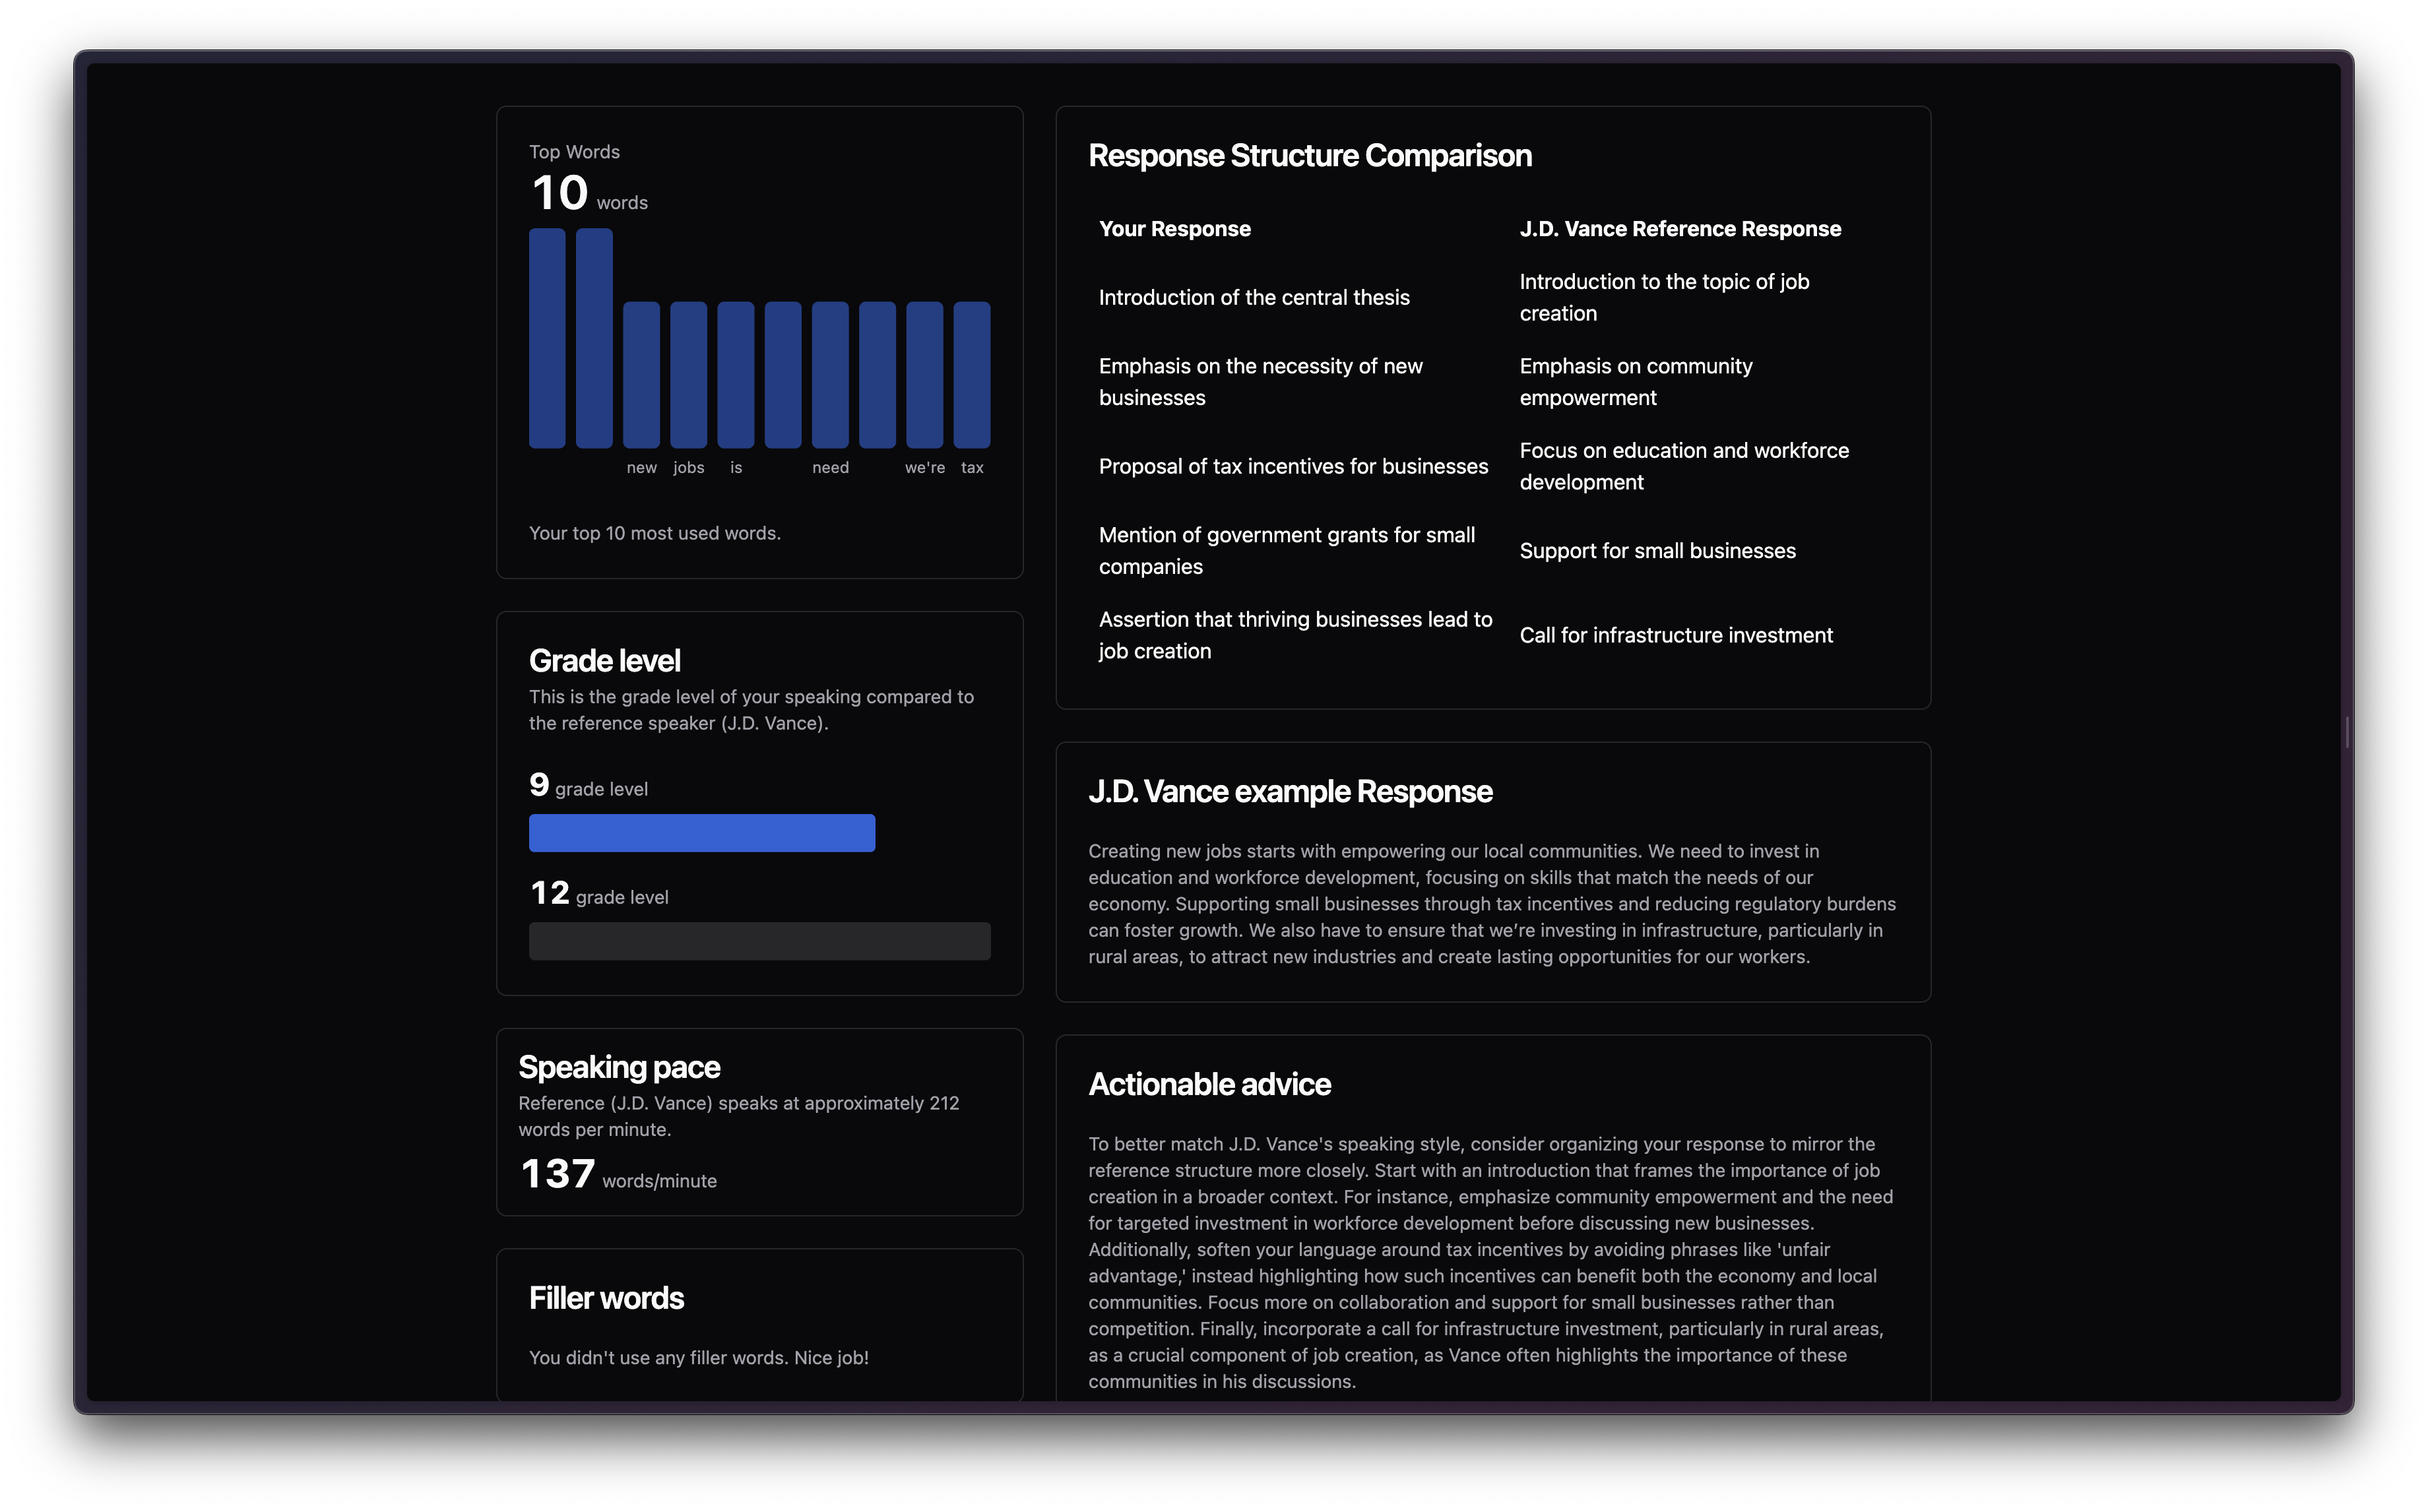Viewport: 2428px width, 1512px height.
Task: Click the paragraph starting 'Creating new jobs starts'
Action: coord(1491,903)
